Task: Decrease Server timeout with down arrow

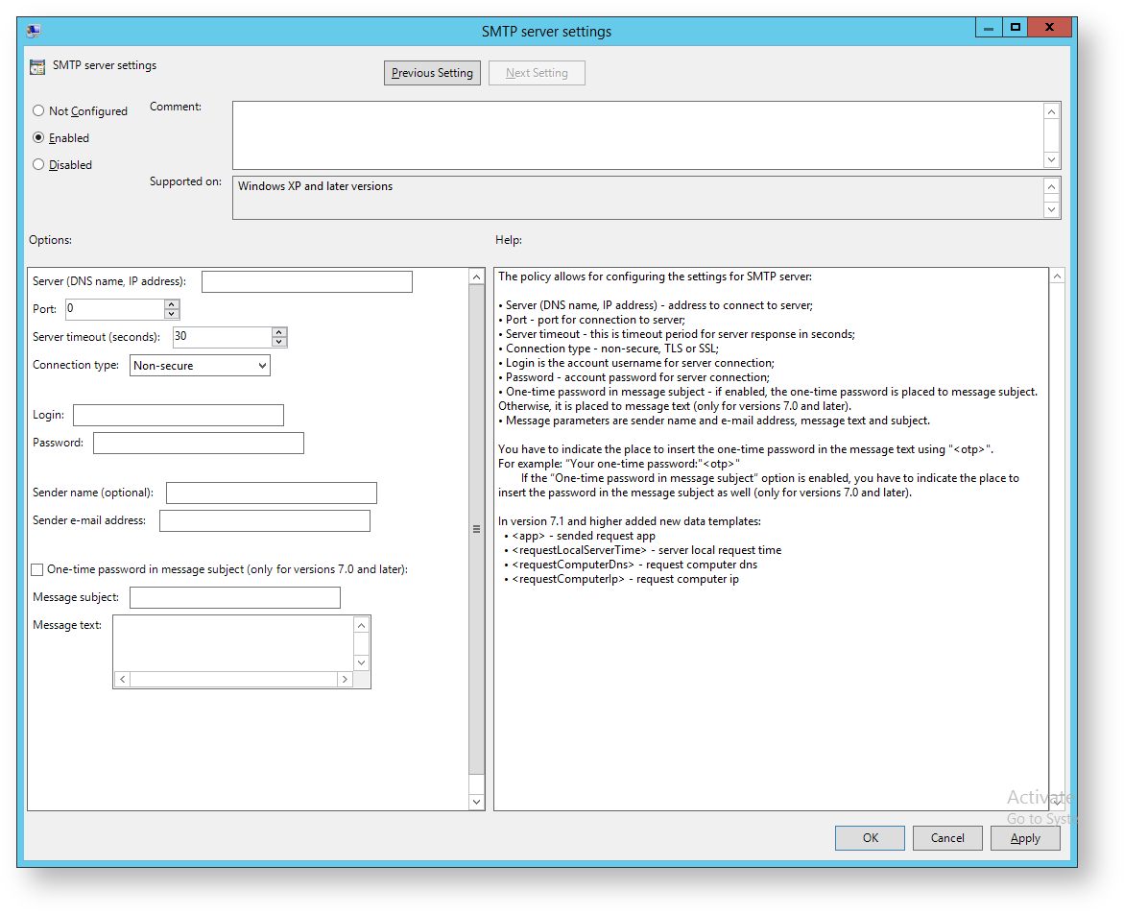Action: tap(279, 342)
